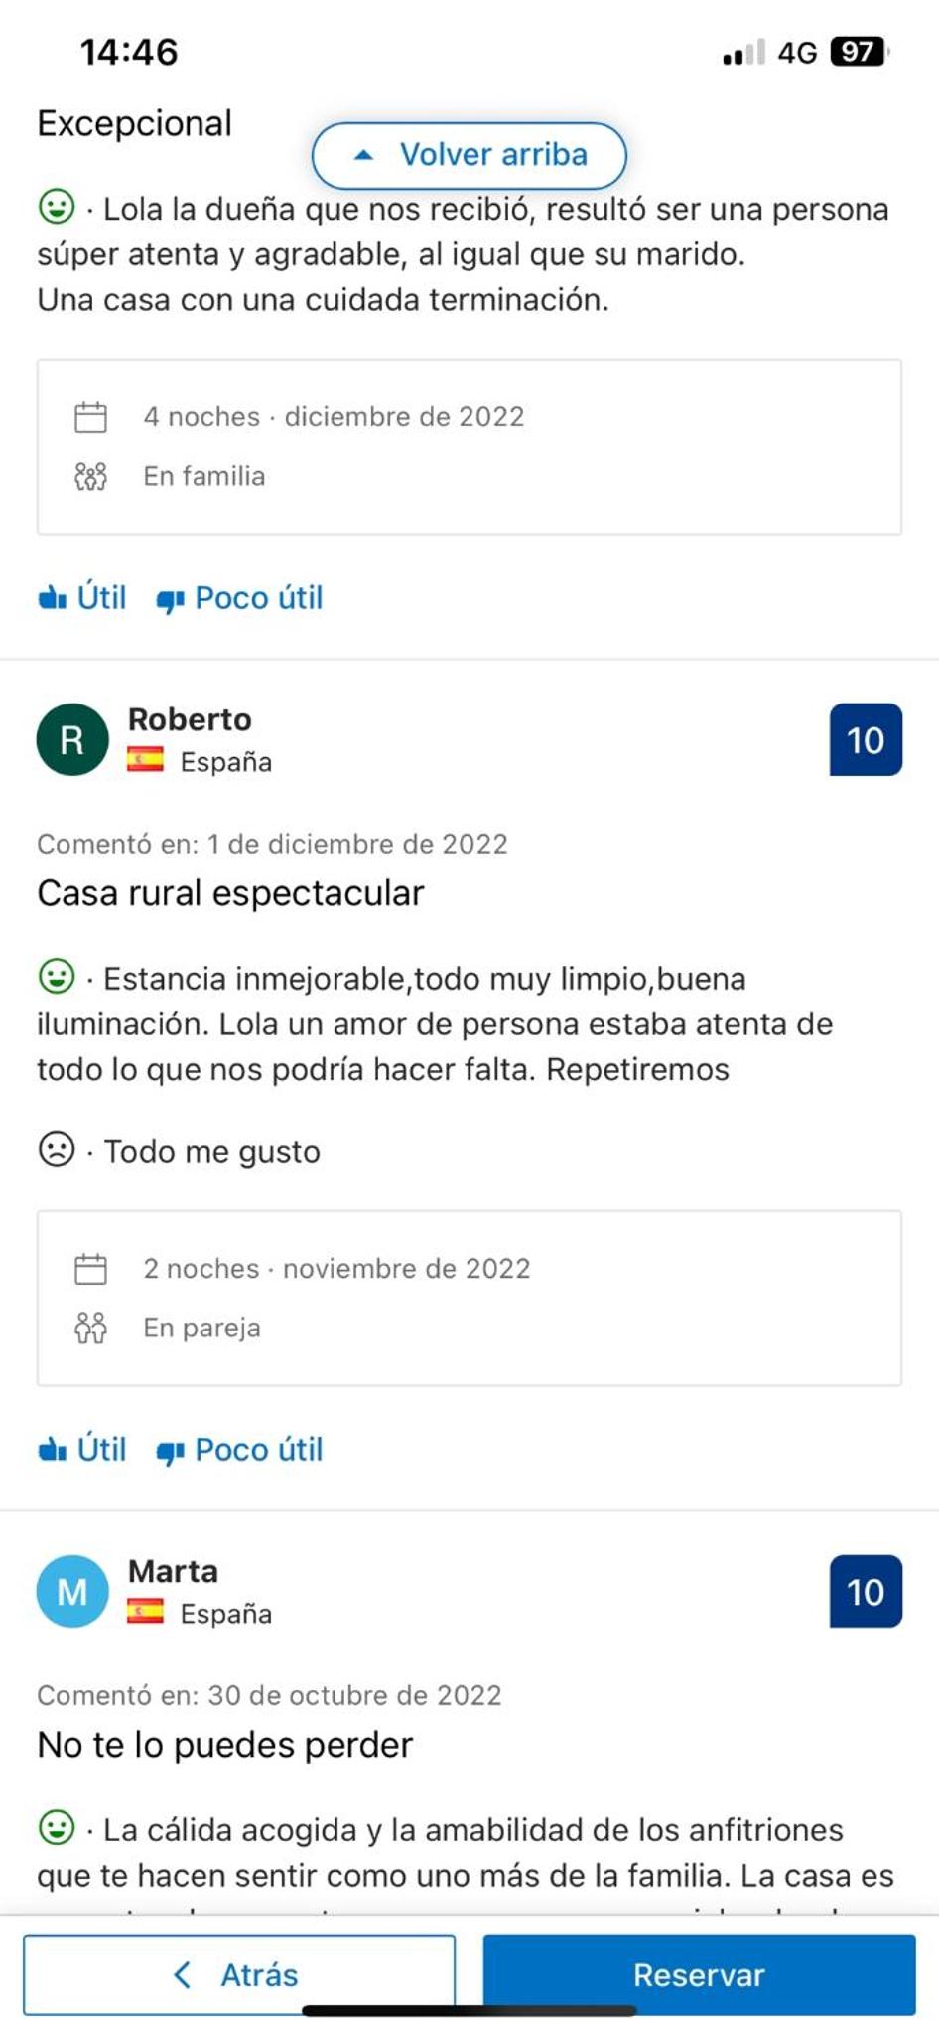
Task: Tap the thumbs-up Útil icon under the first review
Action: coord(52,598)
